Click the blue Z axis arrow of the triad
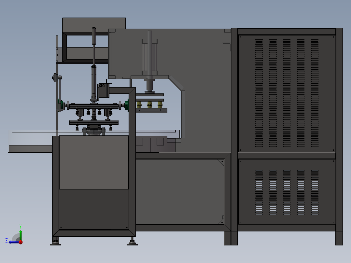The width and height of the screenshot is (351, 263). pyautogui.click(x=13, y=242)
